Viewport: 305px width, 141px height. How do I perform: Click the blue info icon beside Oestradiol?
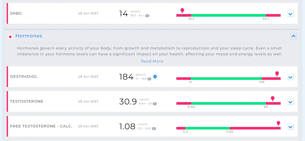[x=155, y=77]
